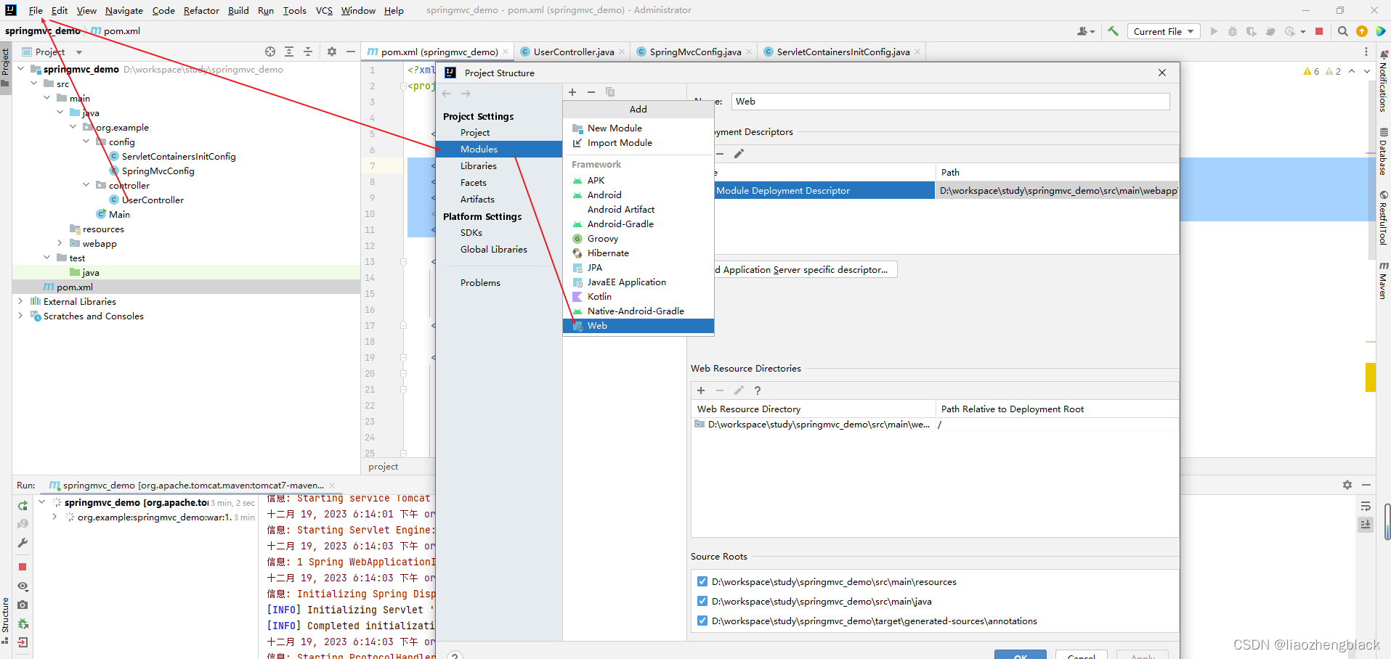This screenshot has height=659, width=1391.
Task: Switch to SpringMvcConfig.java editor tab
Action: [x=695, y=52]
